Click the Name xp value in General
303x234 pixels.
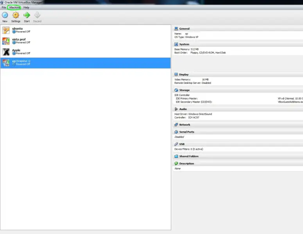(186, 34)
